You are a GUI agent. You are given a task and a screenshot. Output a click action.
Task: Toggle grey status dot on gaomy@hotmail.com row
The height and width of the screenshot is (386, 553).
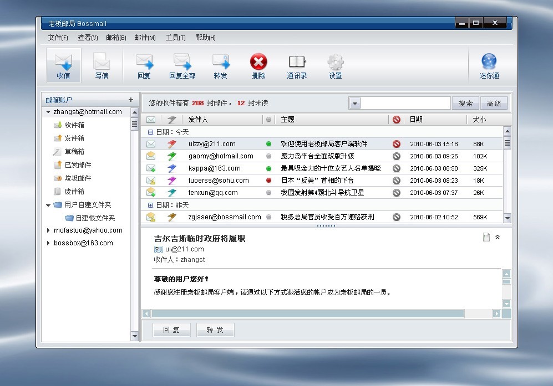coord(269,156)
